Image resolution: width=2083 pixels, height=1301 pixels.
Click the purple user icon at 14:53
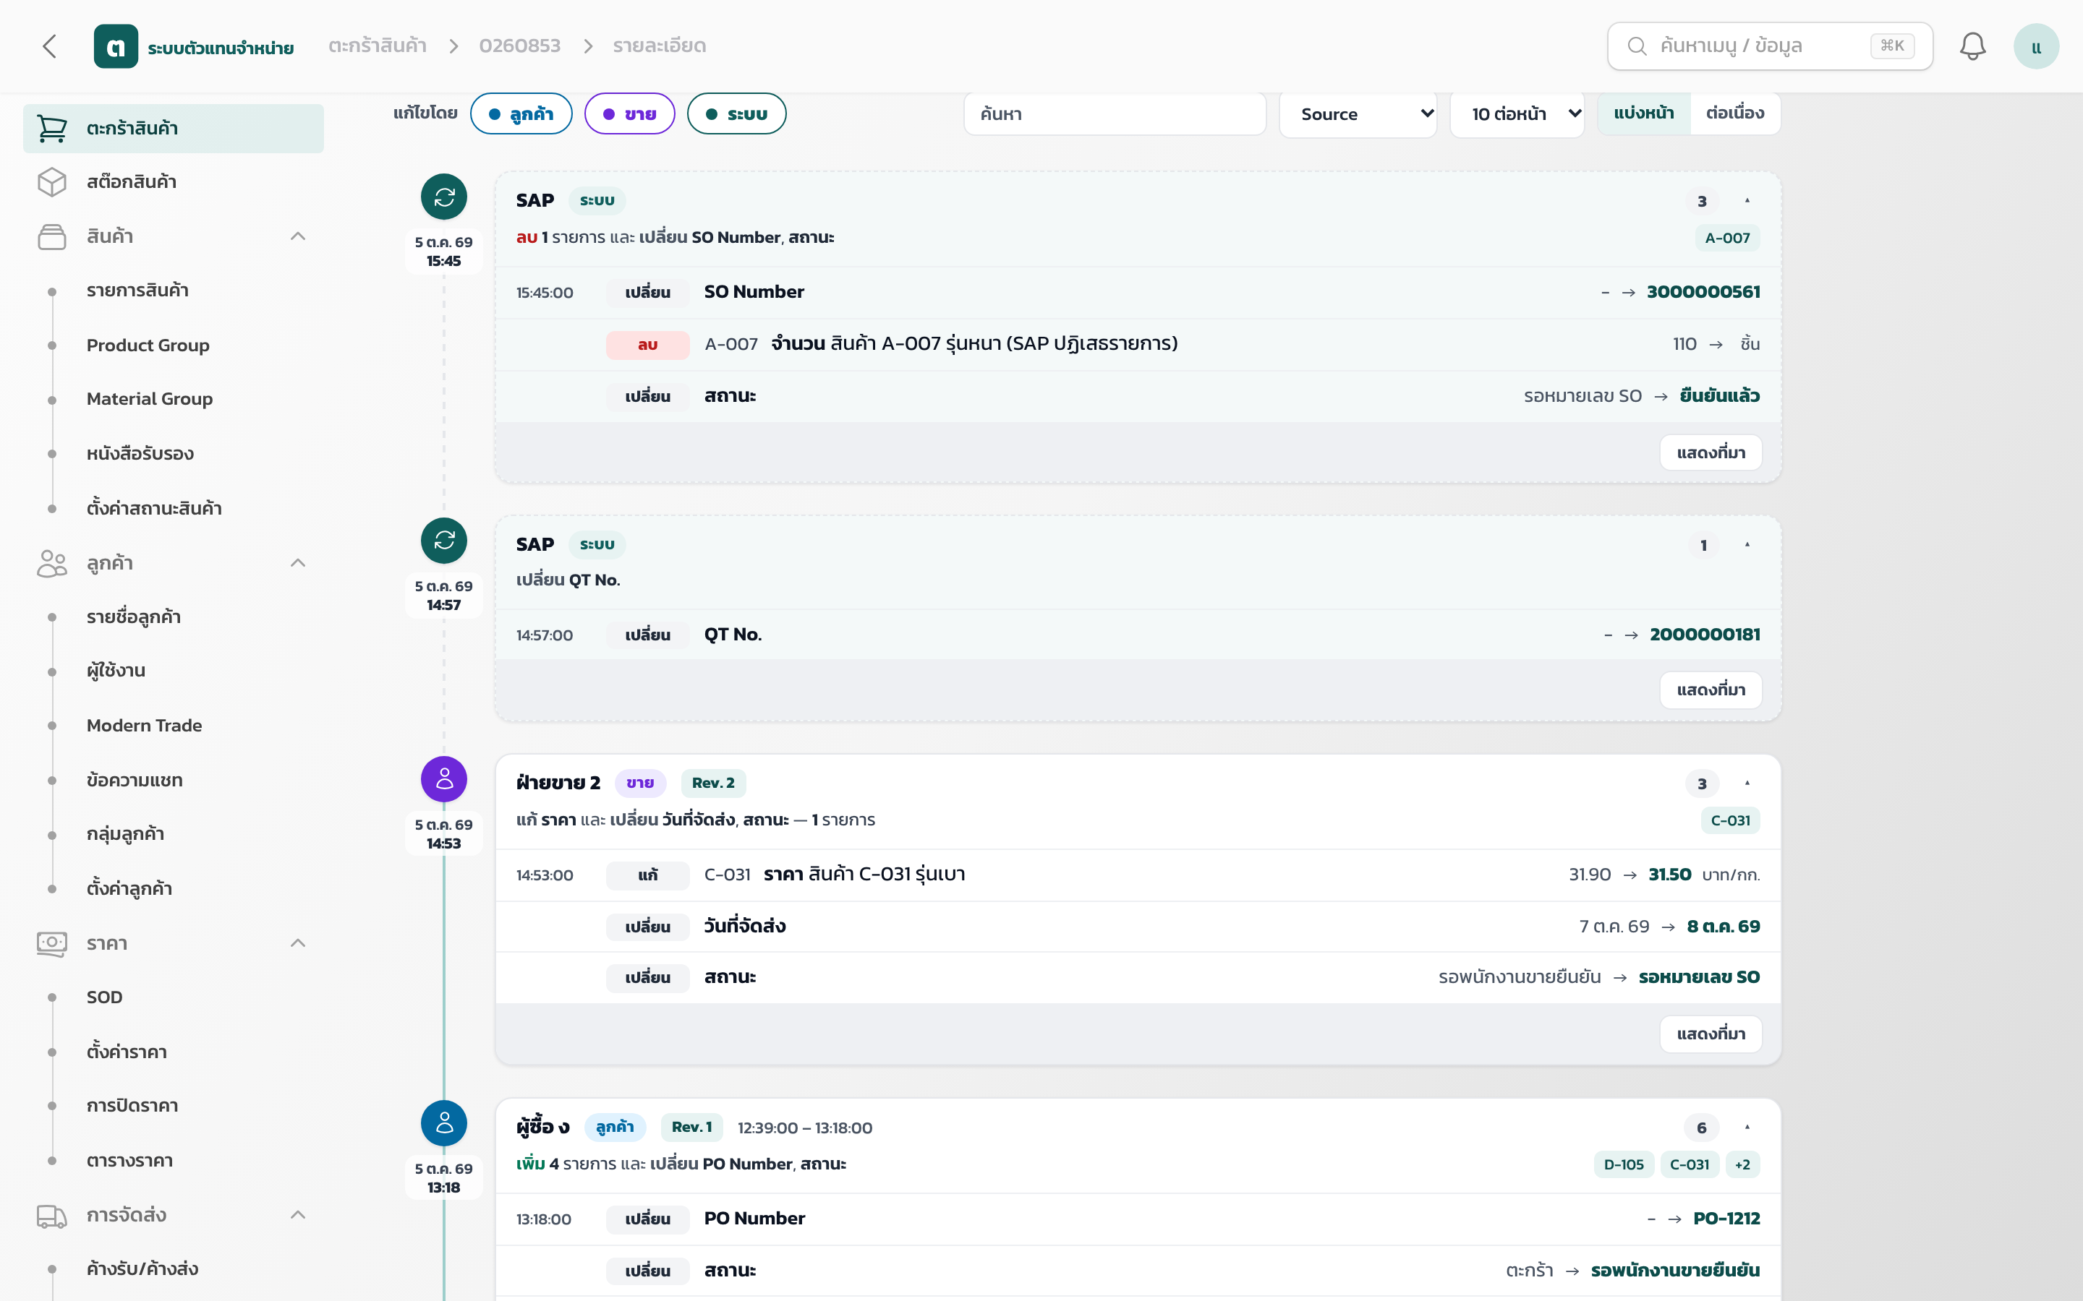point(444,780)
